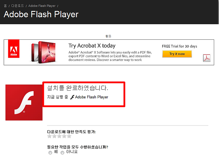Rate download with second star
The width and height of the screenshot is (219, 157).
point(54,136)
